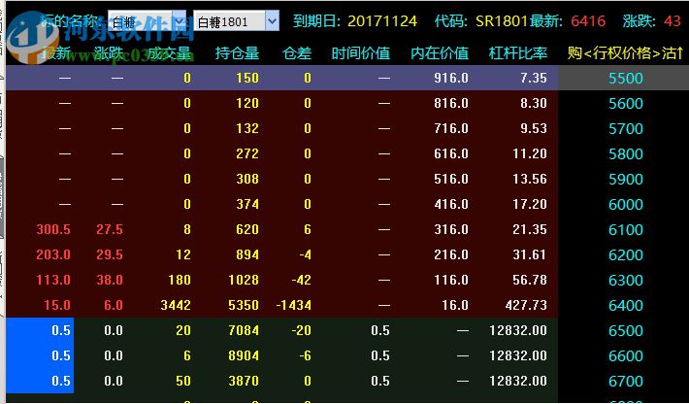Select strike price 5800
This screenshot has width=689, height=404.
[x=626, y=153]
